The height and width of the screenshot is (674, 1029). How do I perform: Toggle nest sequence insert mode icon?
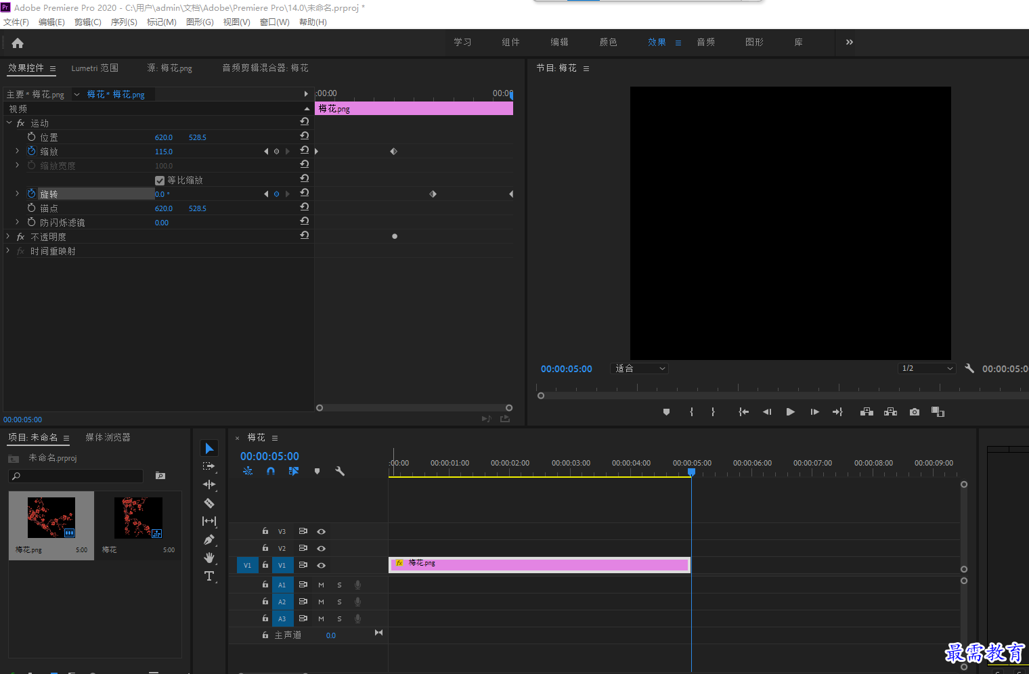(x=248, y=471)
